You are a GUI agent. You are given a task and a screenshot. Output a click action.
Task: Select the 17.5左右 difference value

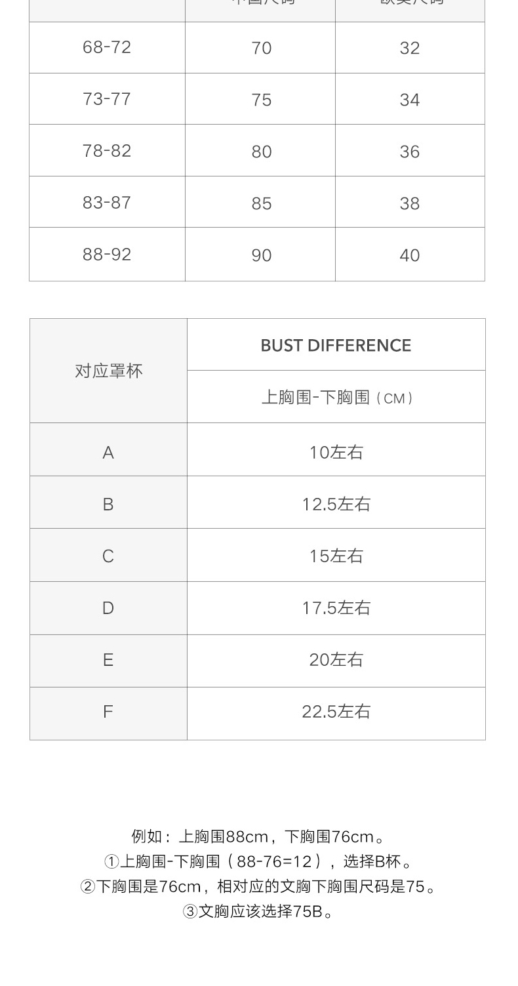(336, 608)
